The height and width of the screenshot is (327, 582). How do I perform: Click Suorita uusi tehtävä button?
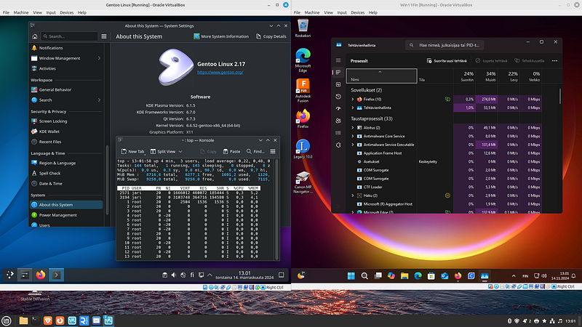[x=447, y=61]
